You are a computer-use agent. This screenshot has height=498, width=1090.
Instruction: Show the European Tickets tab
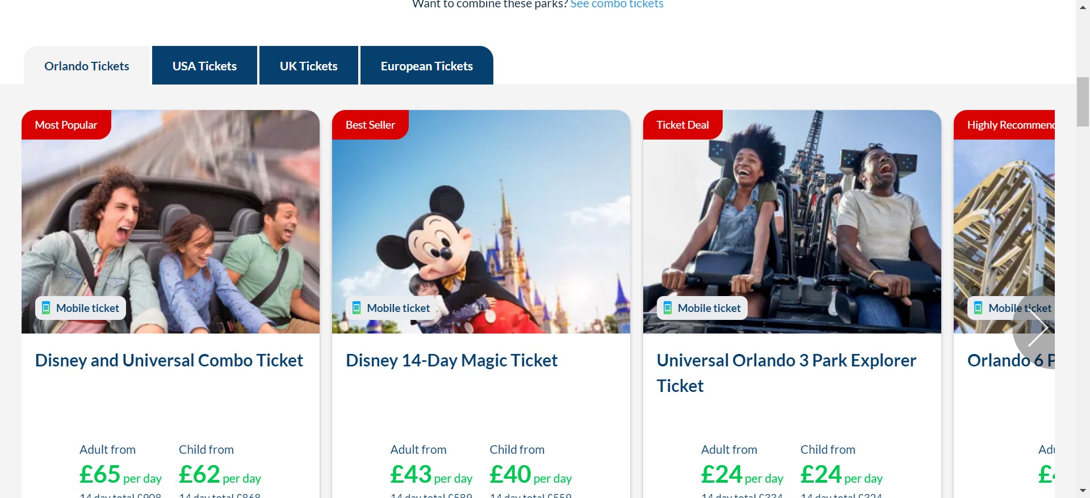[426, 66]
